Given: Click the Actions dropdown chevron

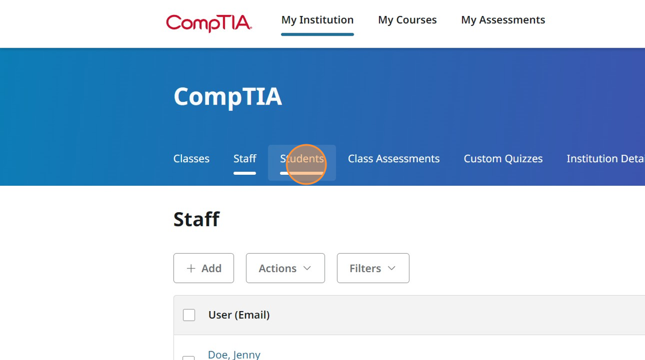Looking at the screenshot, I should [x=307, y=269].
